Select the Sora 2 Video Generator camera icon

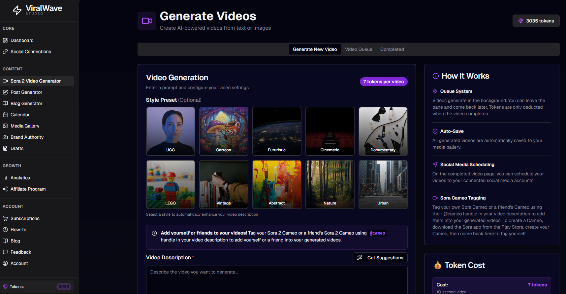tap(5, 81)
